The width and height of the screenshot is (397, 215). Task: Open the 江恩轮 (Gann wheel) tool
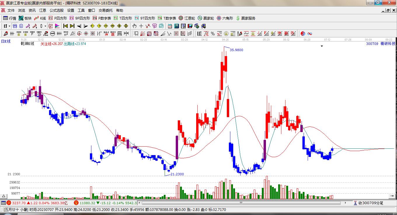pyautogui.click(x=187, y=18)
